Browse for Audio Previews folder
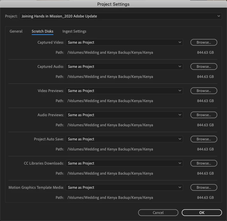Screen dimensions: 227x221 (x=204, y=115)
